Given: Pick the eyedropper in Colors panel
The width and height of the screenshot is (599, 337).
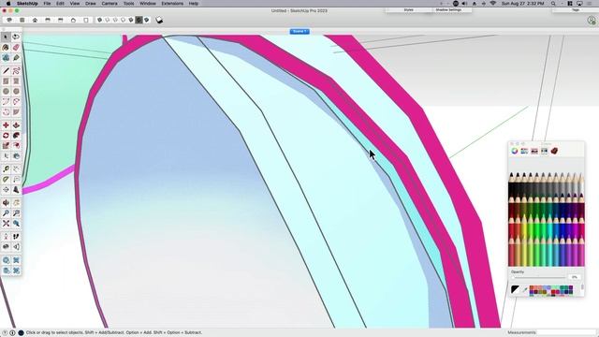Looking at the screenshot, I should [x=524, y=290].
